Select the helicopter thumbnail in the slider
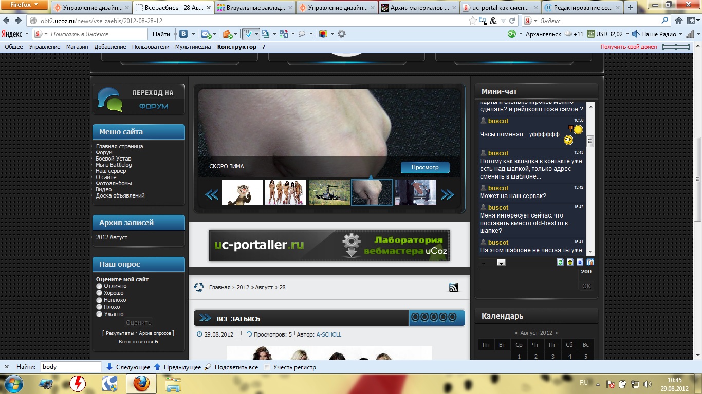Viewport: 702px width, 394px height. 329,192
